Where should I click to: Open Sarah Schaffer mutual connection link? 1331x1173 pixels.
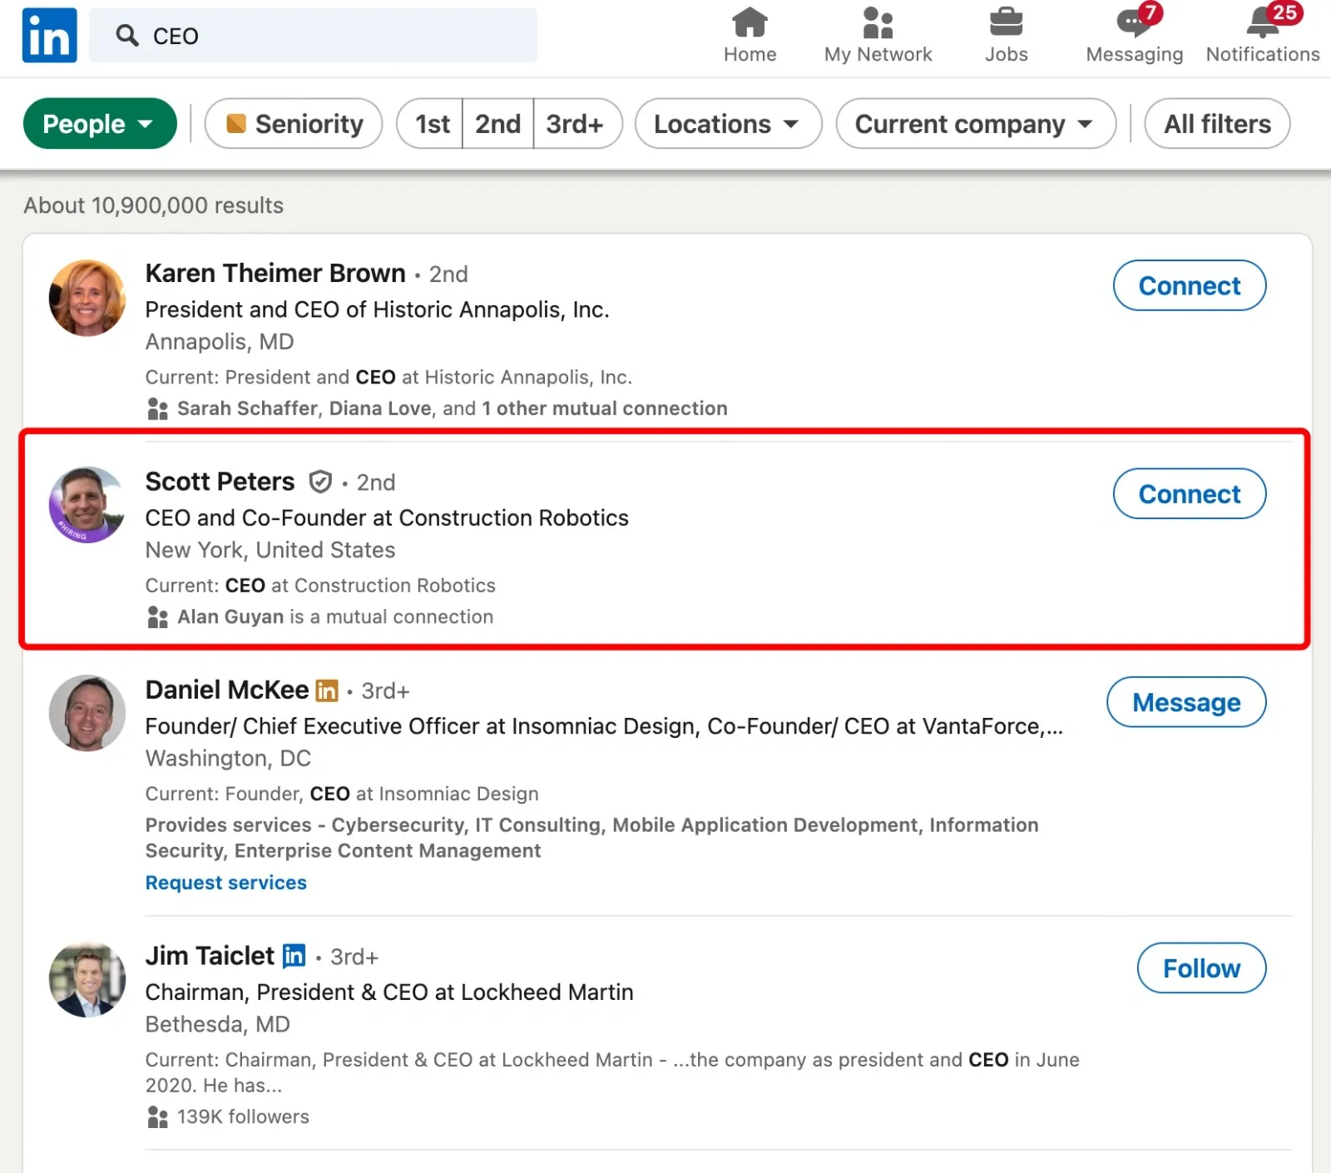tap(248, 408)
